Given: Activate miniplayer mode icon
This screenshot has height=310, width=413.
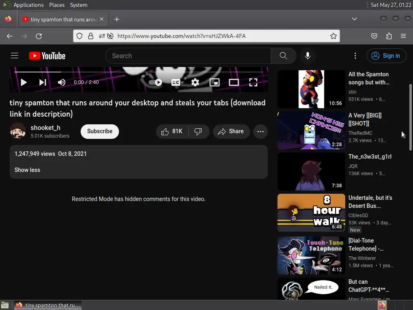Looking at the screenshot, I should (215, 82).
